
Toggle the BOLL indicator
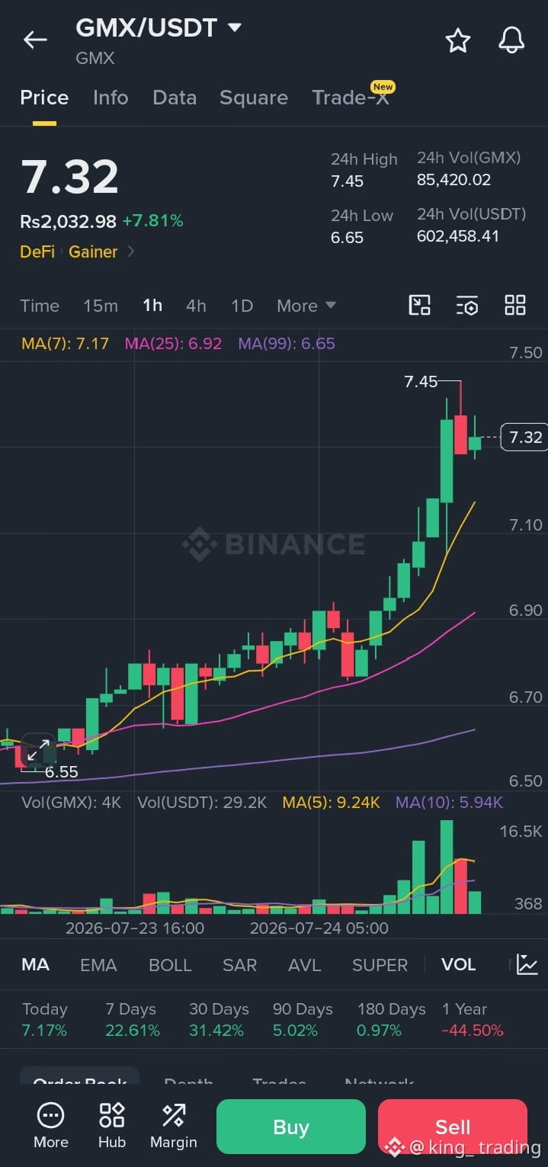170,964
